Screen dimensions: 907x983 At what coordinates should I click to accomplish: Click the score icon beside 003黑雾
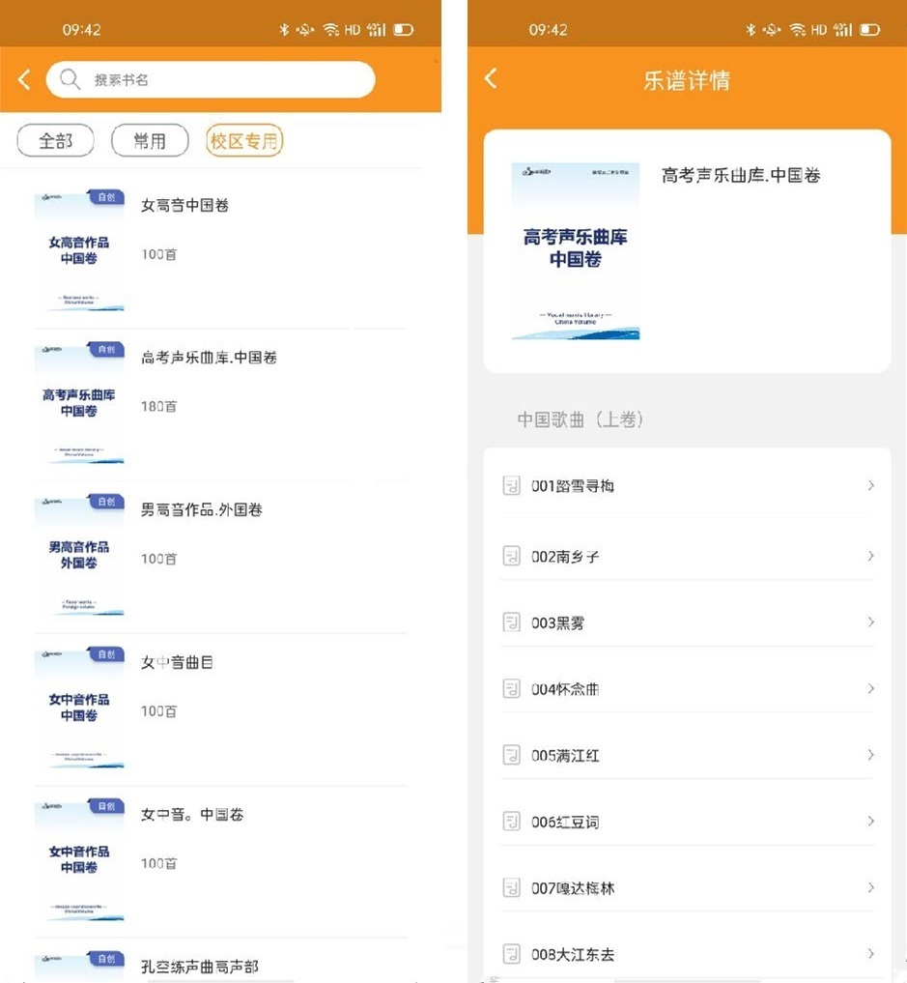512,622
